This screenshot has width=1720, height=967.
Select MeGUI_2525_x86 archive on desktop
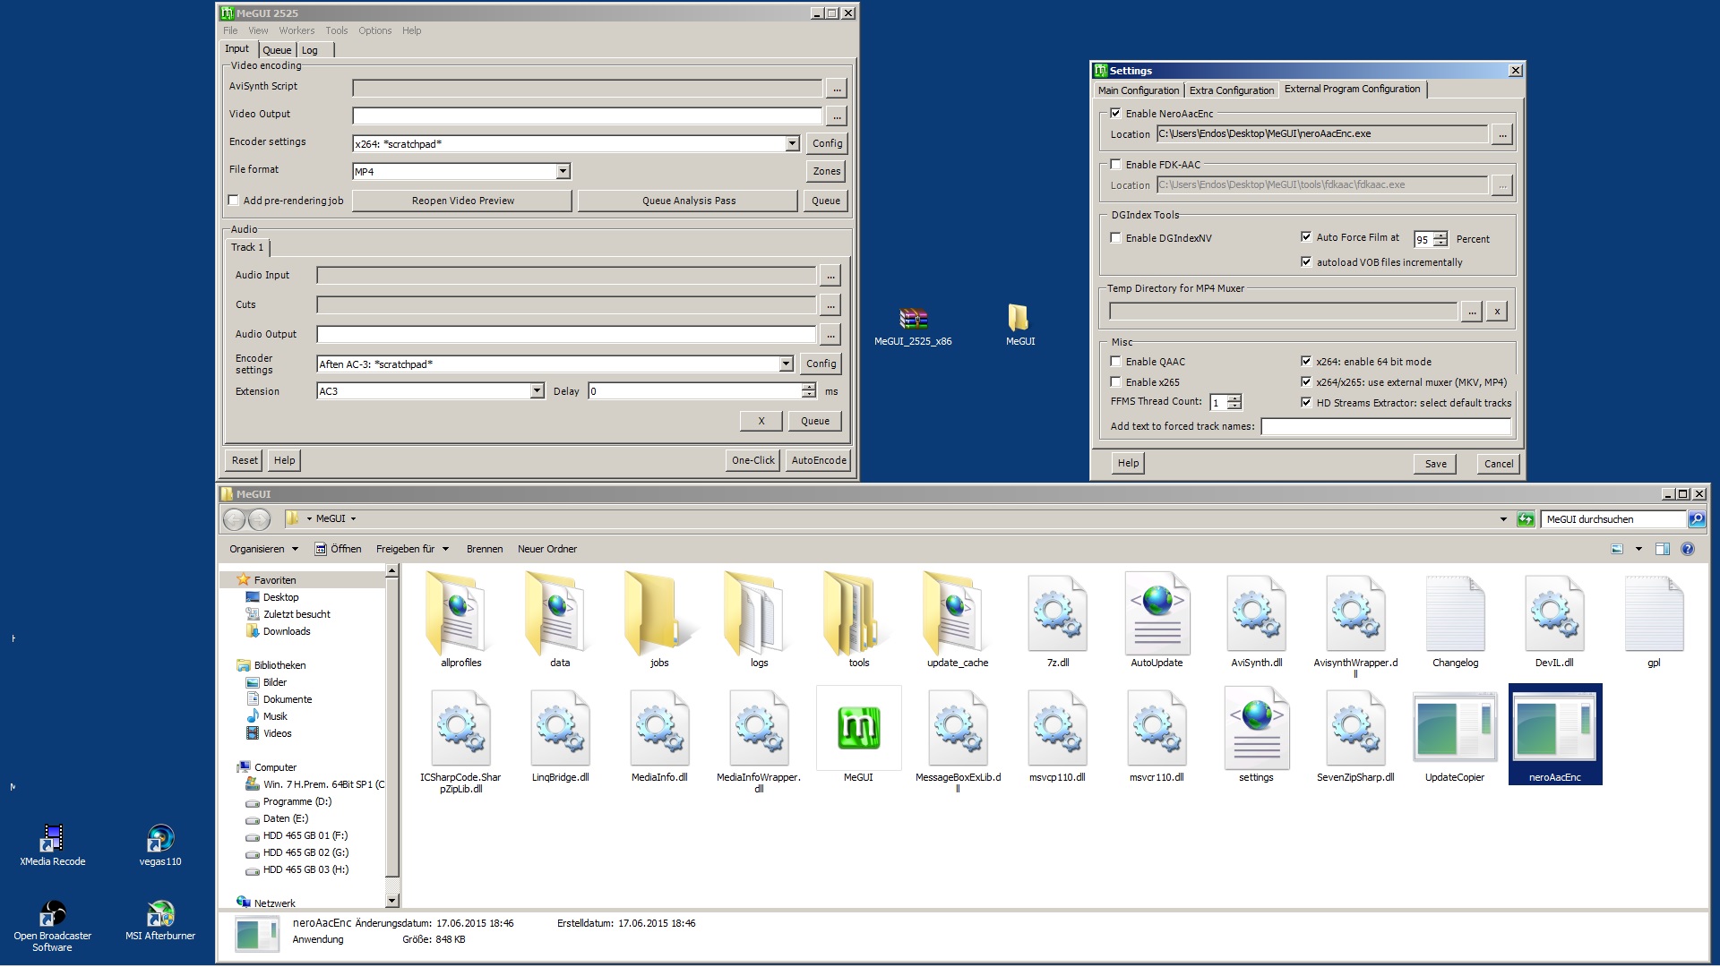913,326
